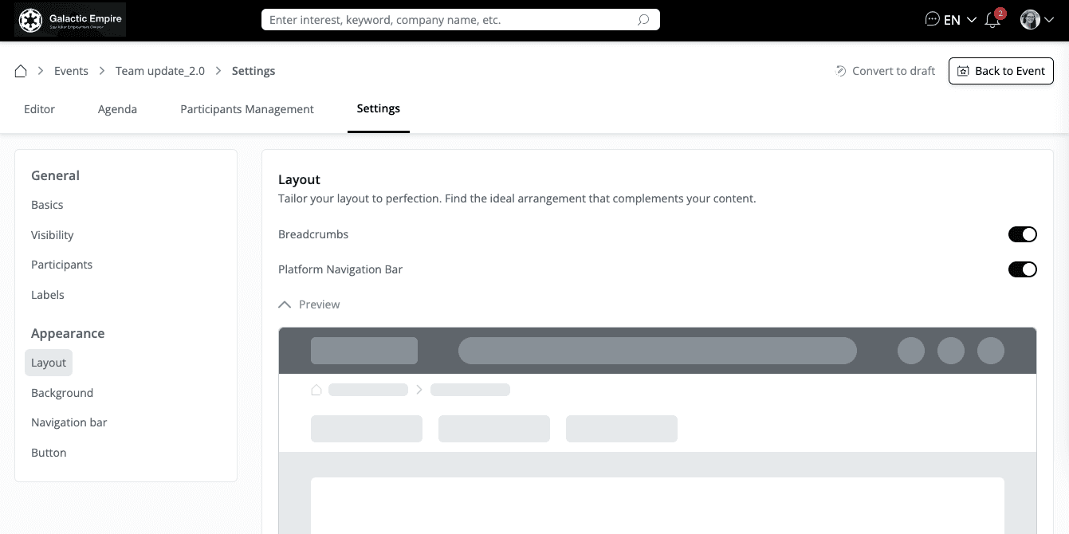
Task: Click the search magnifier icon
Action: pyautogui.click(x=643, y=20)
